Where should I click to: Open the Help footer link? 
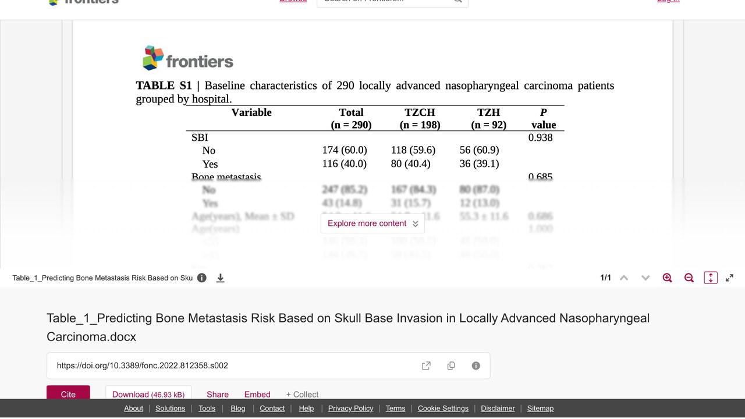[307, 409]
